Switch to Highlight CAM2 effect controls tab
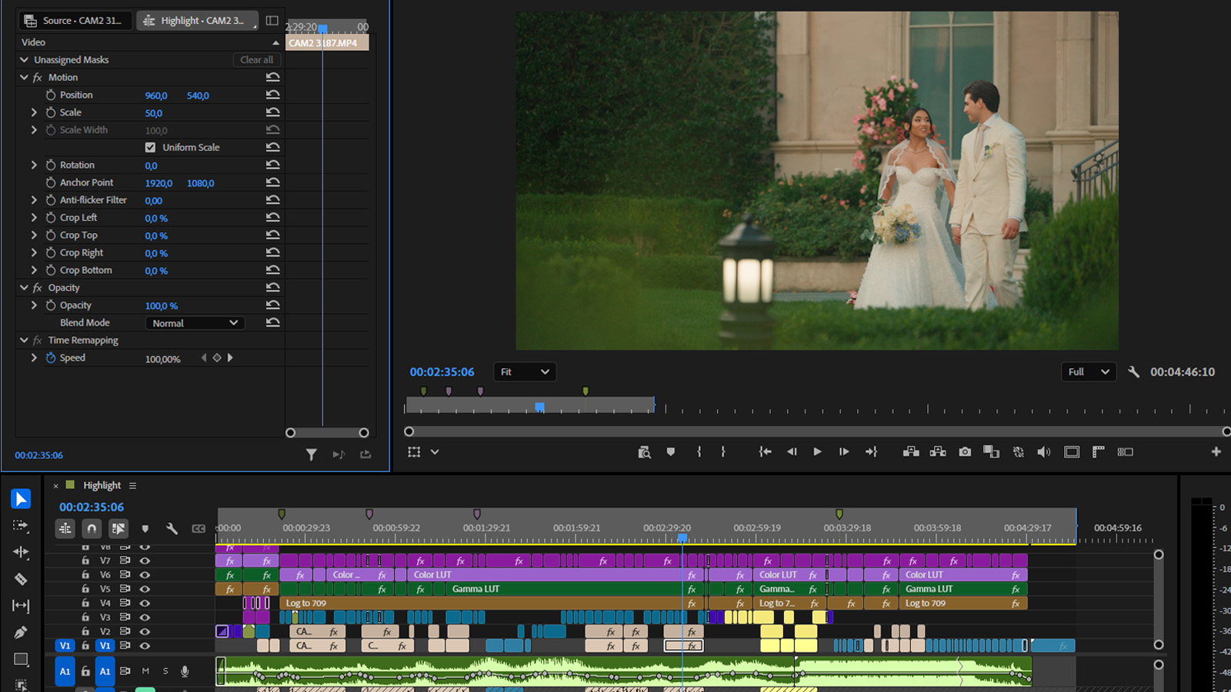 198,21
